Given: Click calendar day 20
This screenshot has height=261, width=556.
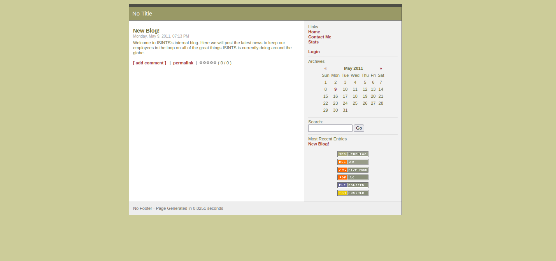Looking at the screenshot, I should pyautogui.click(x=373, y=96).
